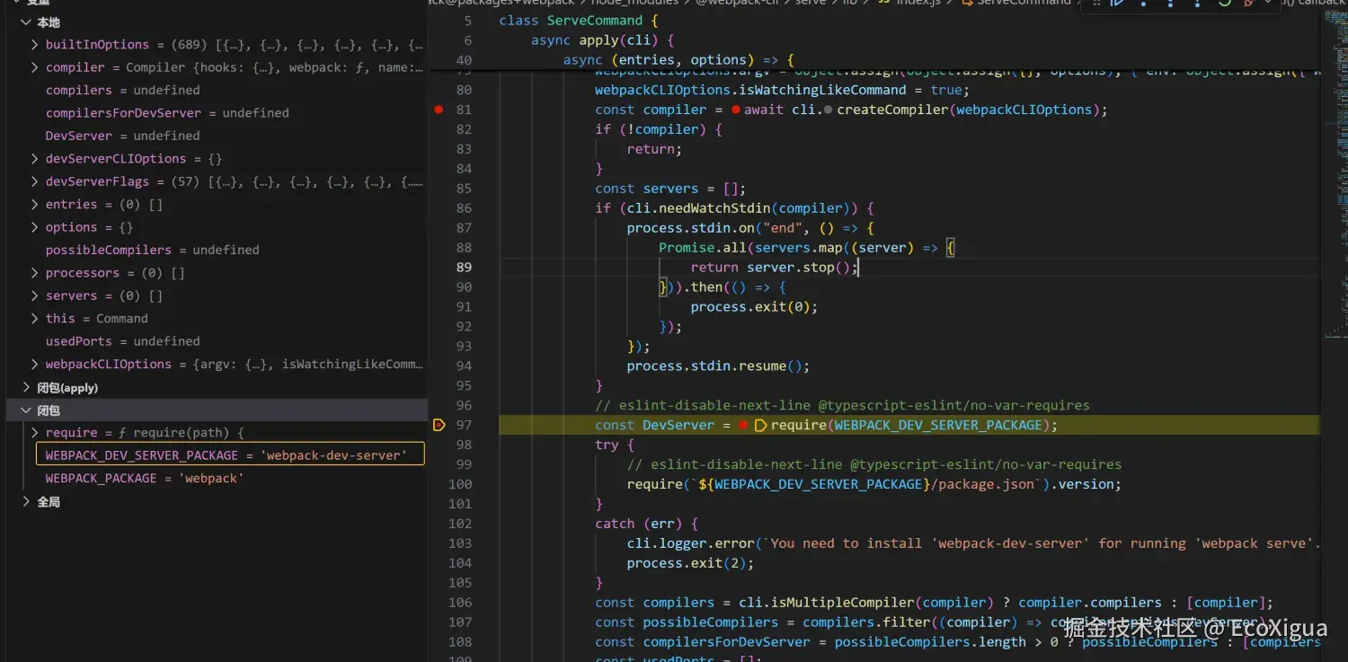1348x662 pixels.
Task: Click line number 89 in the gutter
Action: 464,268
